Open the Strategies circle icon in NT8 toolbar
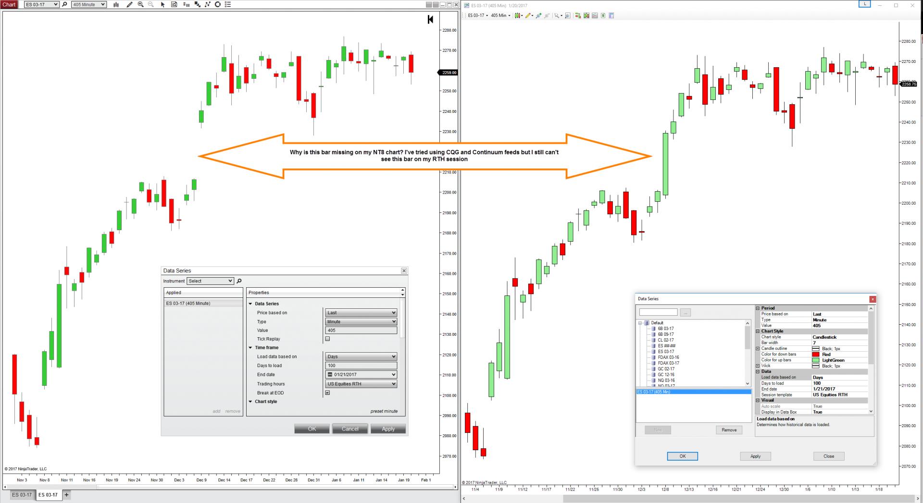The image size is (923, 503). [x=218, y=4]
